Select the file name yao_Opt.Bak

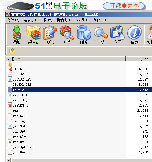[23, 147]
